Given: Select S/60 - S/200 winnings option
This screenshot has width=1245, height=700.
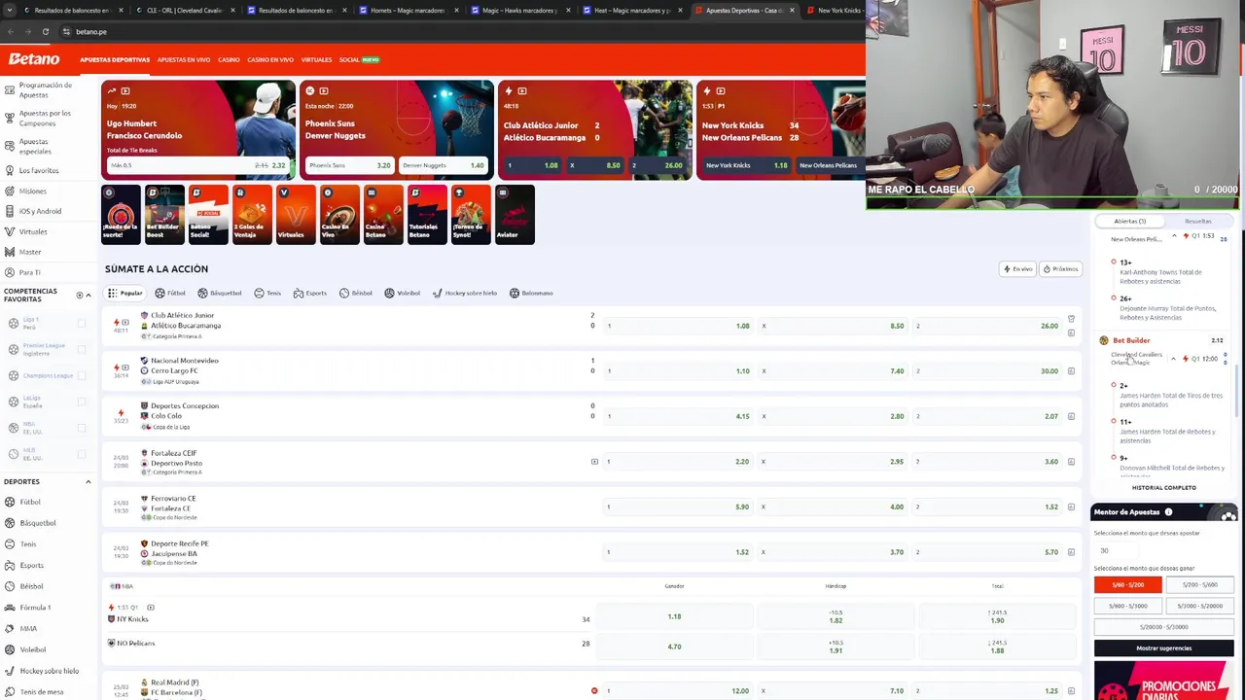Looking at the screenshot, I should (x=1128, y=585).
